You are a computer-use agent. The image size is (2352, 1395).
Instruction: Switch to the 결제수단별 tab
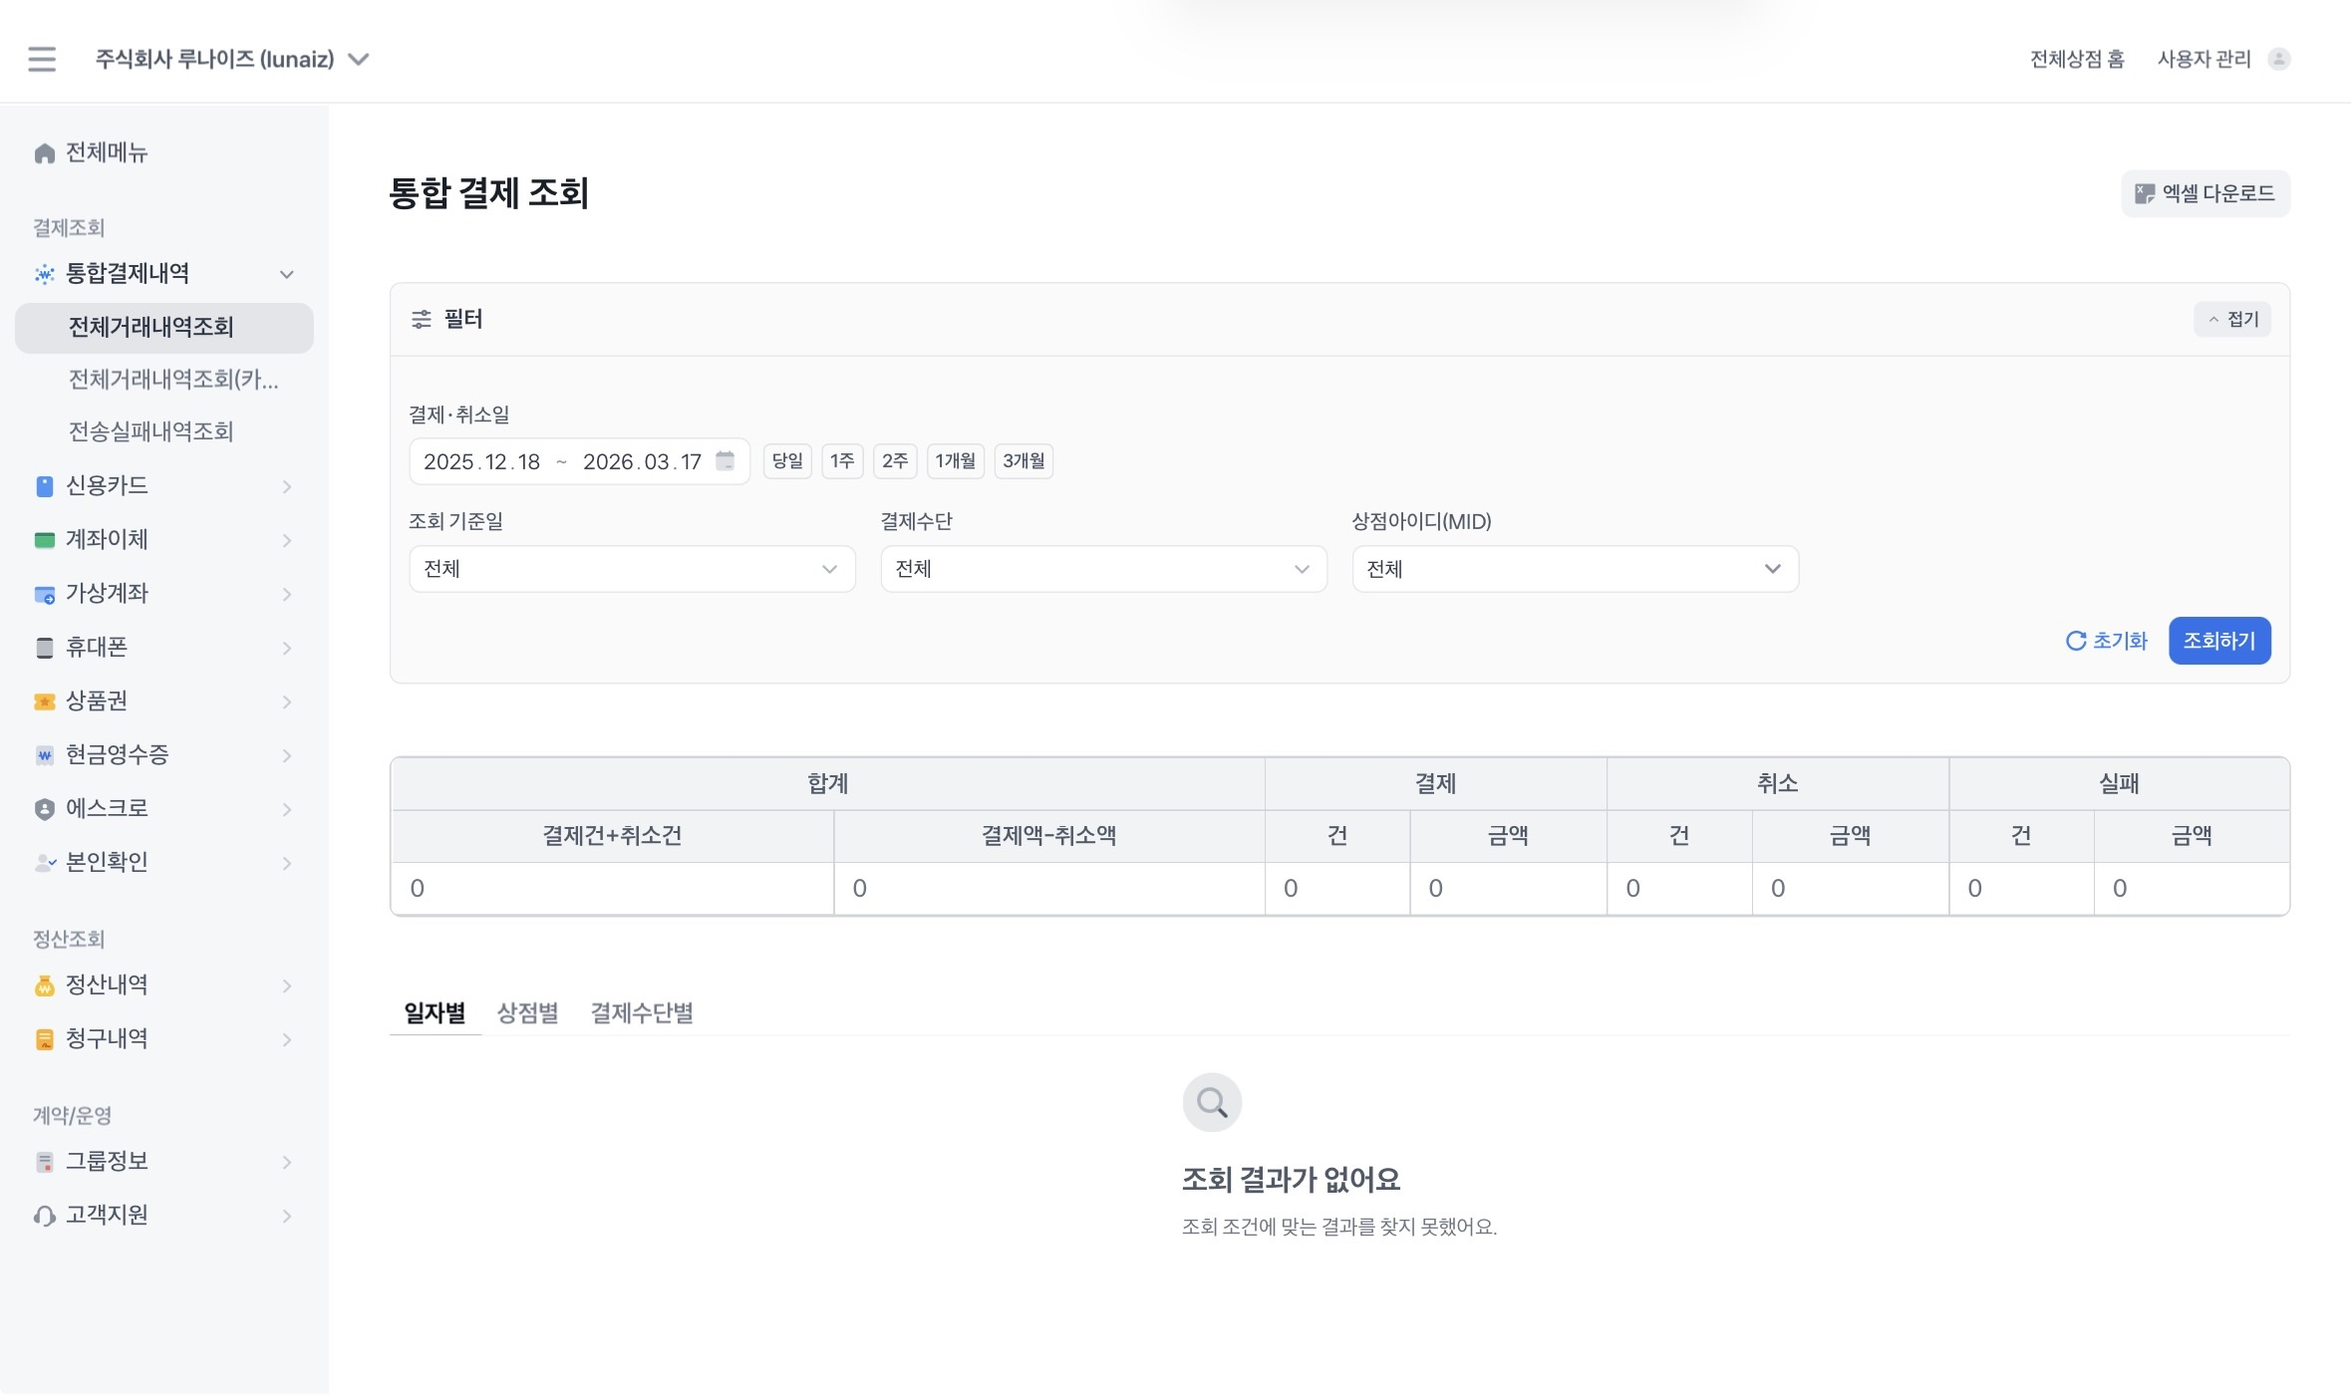click(x=642, y=1013)
